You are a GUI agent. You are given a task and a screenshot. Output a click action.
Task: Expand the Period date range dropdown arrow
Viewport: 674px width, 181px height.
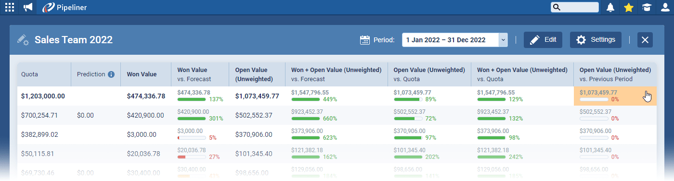point(504,40)
